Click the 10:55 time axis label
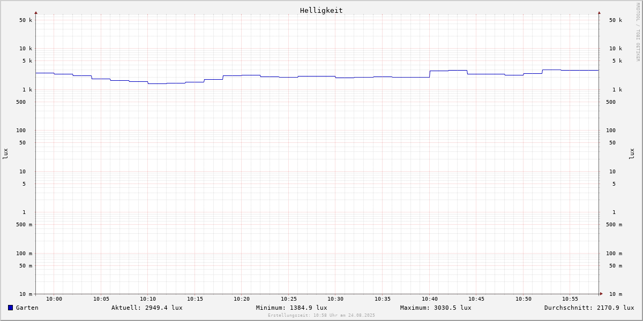 [570, 299]
